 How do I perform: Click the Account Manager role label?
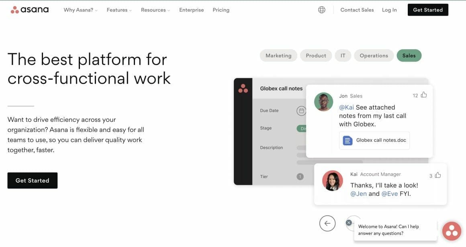380,174
